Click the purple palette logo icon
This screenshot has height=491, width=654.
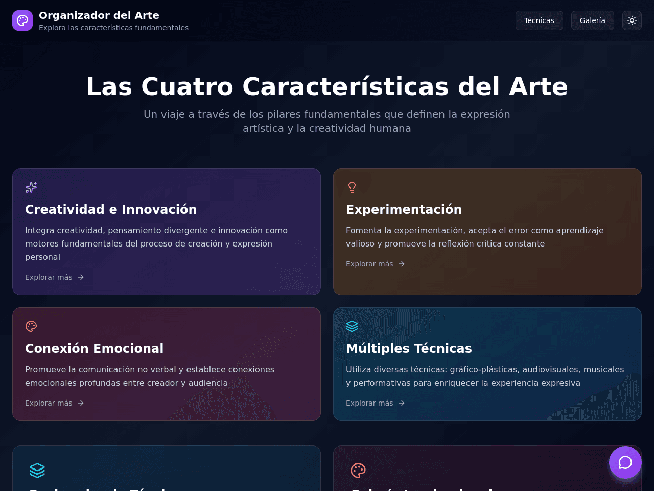(22, 20)
